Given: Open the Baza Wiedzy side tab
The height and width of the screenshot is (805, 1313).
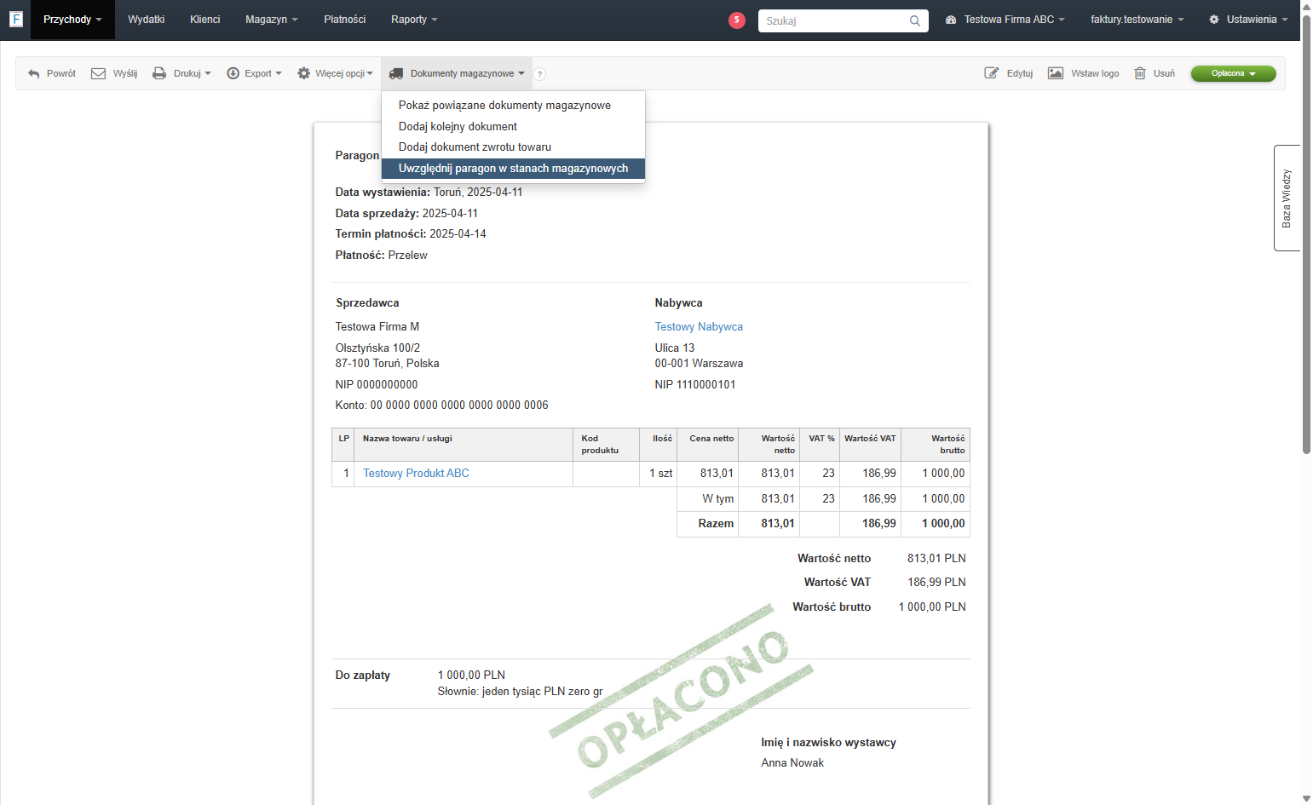Looking at the screenshot, I should coord(1287,198).
